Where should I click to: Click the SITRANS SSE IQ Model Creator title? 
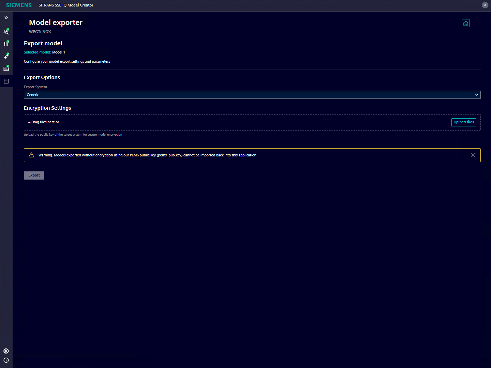[x=66, y=5]
